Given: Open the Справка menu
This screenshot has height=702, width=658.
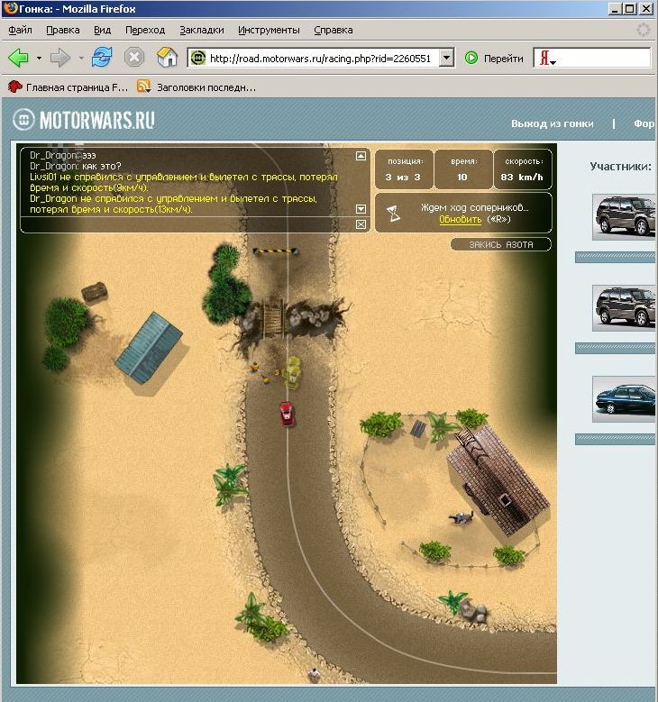Looking at the screenshot, I should point(334,30).
